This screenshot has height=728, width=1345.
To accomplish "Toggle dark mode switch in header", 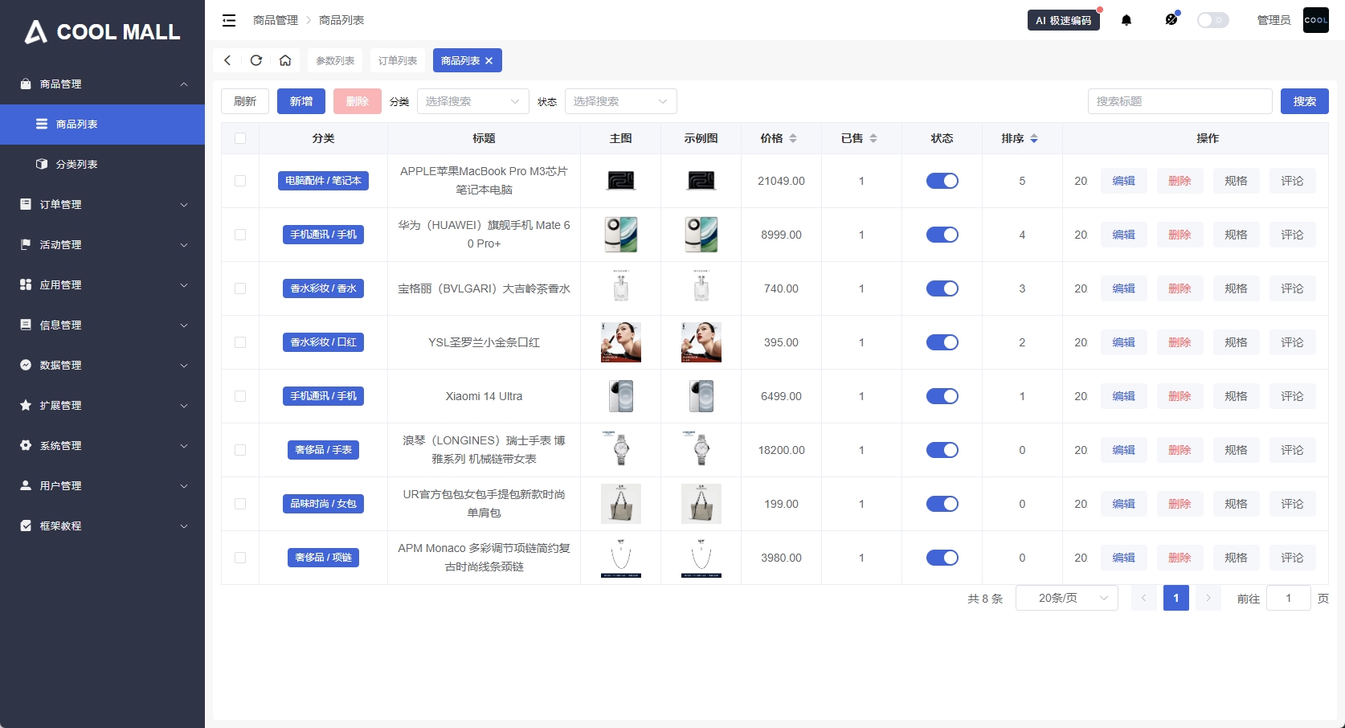I will pos(1213,20).
